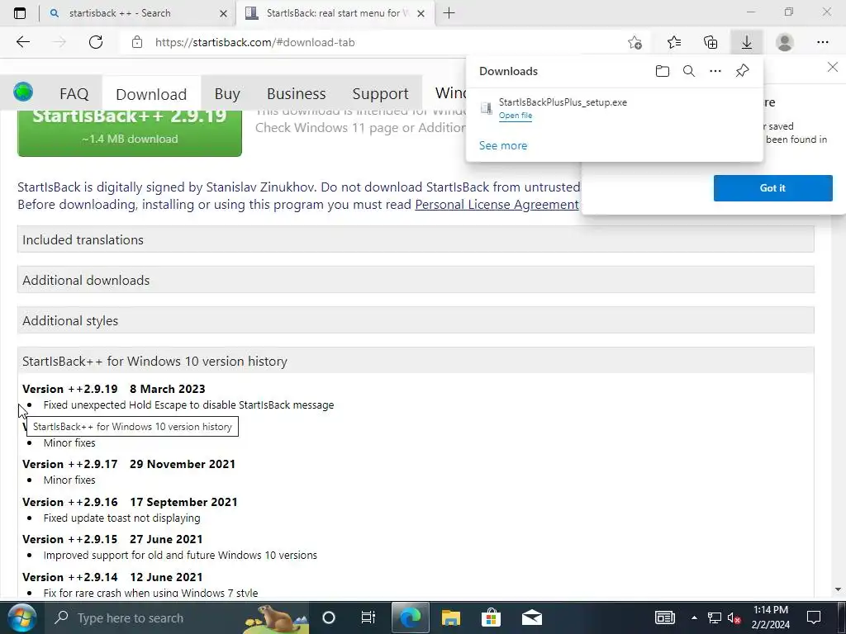Click the network status tray icon
Viewport: 846px width, 634px height.
tap(715, 617)
